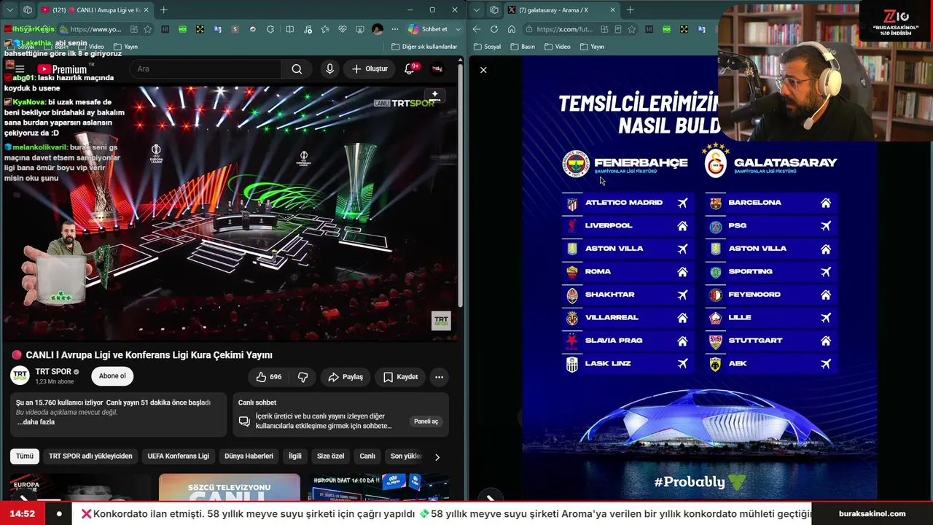Open Edge profile avatar in YouTube window
The image size is (933, 525).
(377, 29)
